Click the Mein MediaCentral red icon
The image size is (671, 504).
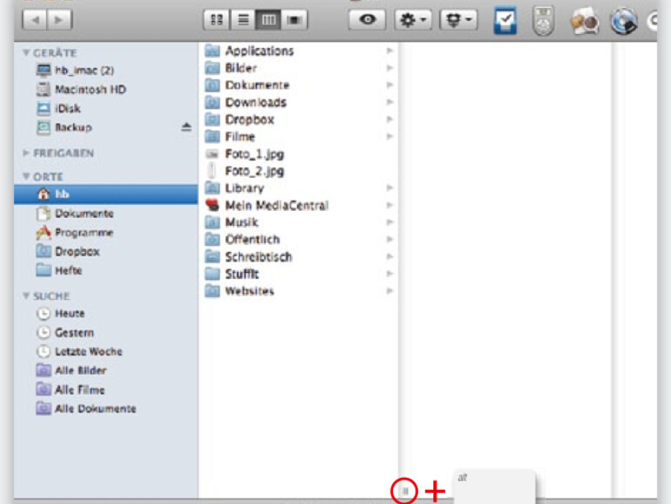coord(213,205)
